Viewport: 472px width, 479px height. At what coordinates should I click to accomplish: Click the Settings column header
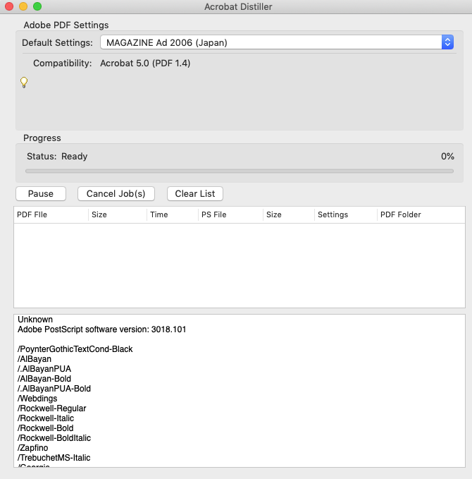tap(343, 214)
